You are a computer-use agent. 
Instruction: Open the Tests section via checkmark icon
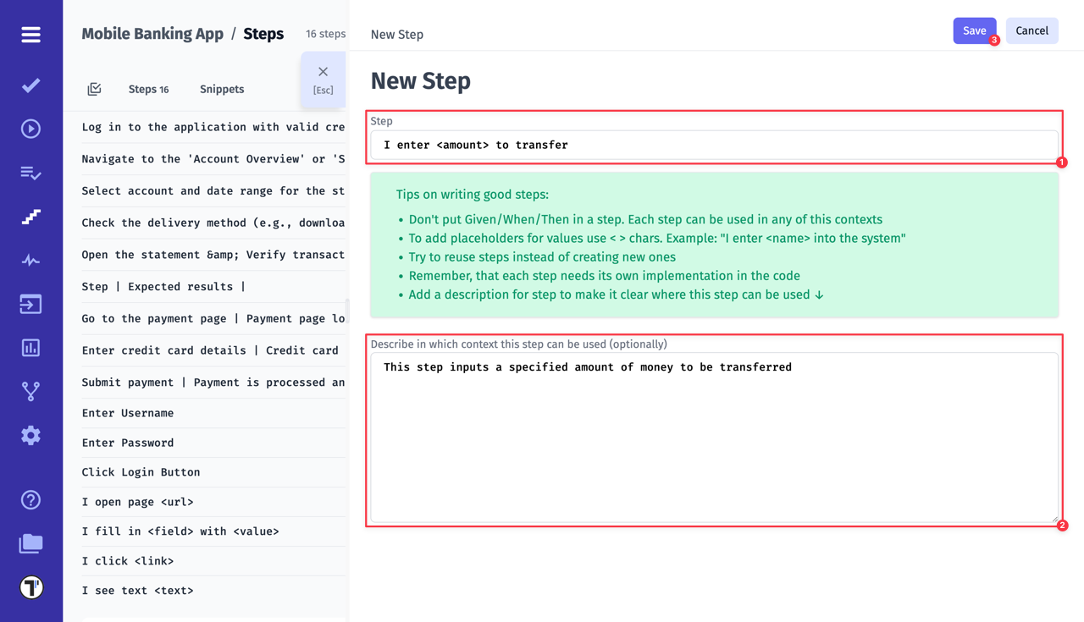[x=30, y=85]
